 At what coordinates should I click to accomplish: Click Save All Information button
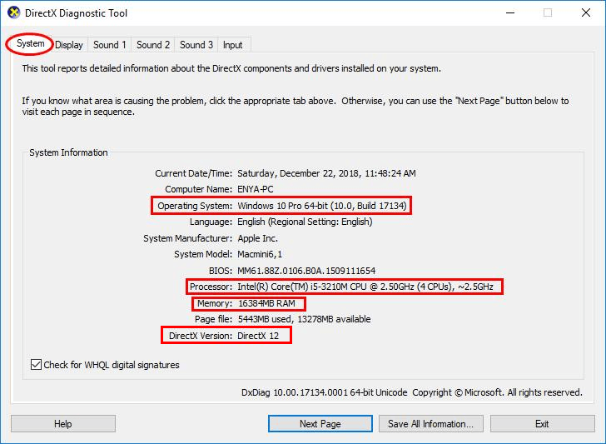click(x=431, y=423)
